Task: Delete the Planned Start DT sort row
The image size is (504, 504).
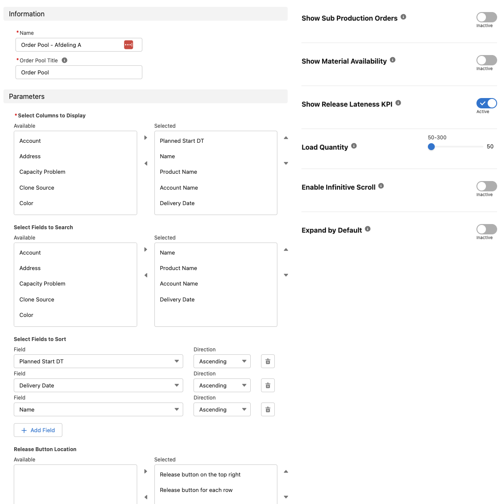Action: point(267,361)
